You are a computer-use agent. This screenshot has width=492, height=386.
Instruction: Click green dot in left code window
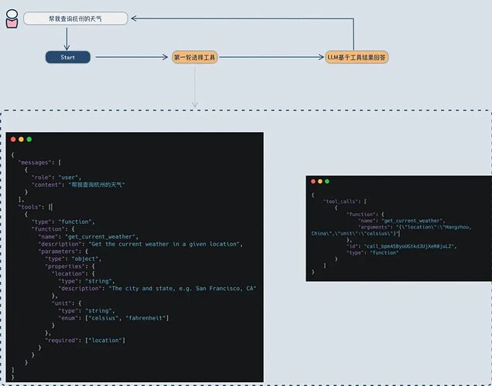29,139
